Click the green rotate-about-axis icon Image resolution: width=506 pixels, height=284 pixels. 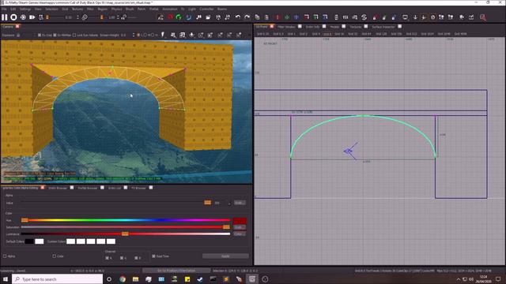315,17
